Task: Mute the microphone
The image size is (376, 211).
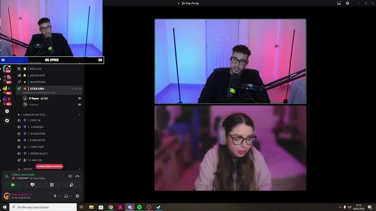Action: pos(55,196)
